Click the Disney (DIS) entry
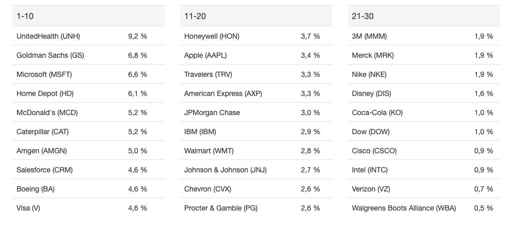 [x=371, y=93]
